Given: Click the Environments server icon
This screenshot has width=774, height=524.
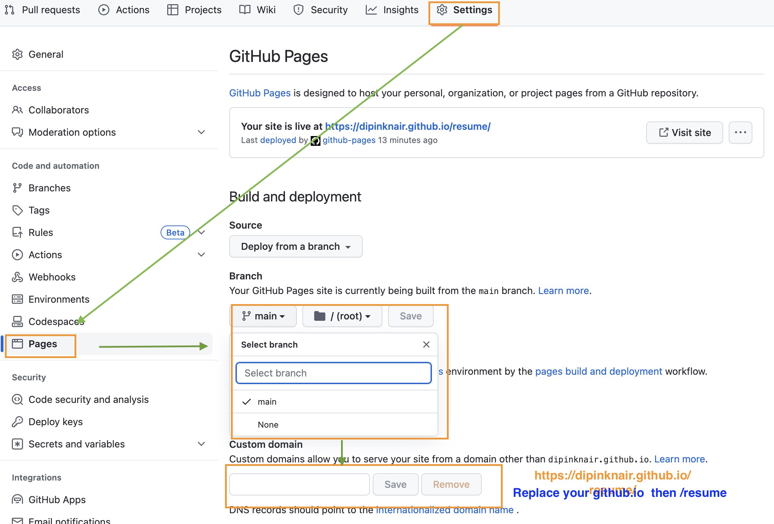Looking at the screenshot, I should coord(17,299).
